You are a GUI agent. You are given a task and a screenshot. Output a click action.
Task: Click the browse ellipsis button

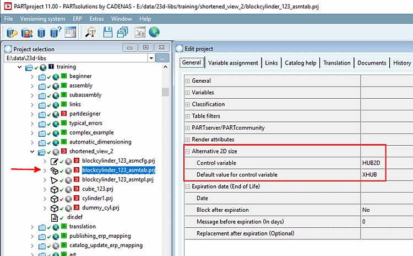point(162,58)
